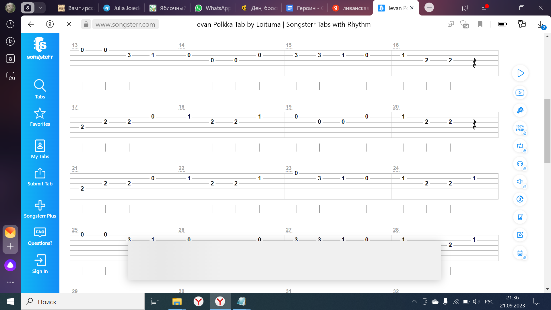
Task: Click the tab group counter 8
Action: point(28,8)
